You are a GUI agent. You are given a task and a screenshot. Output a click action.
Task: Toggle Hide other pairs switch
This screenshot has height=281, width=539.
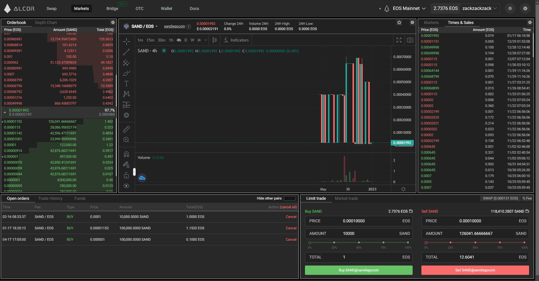tap(290, 198)
